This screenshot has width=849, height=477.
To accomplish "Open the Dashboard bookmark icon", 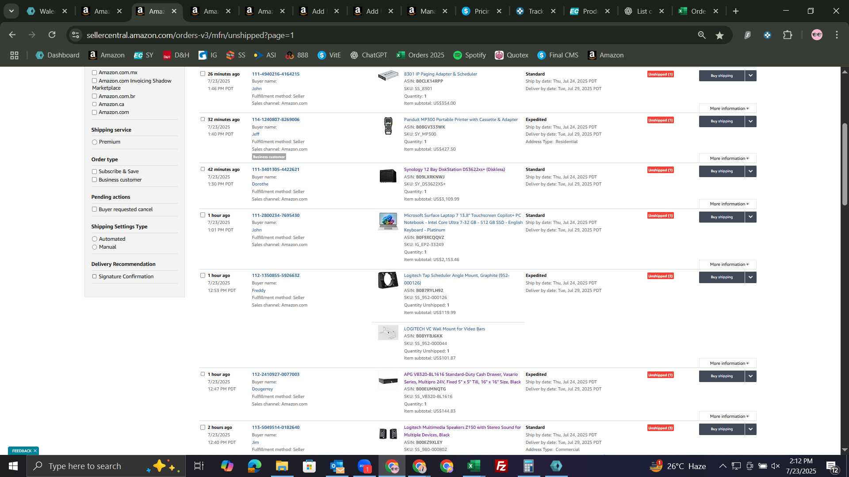I will [40, 55].
